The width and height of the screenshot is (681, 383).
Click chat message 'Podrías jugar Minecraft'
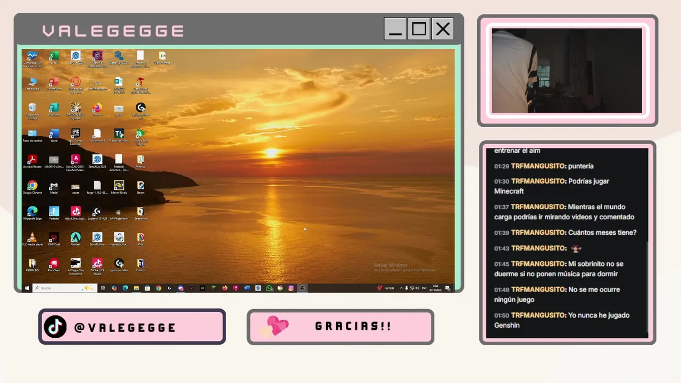pos(552,186)
